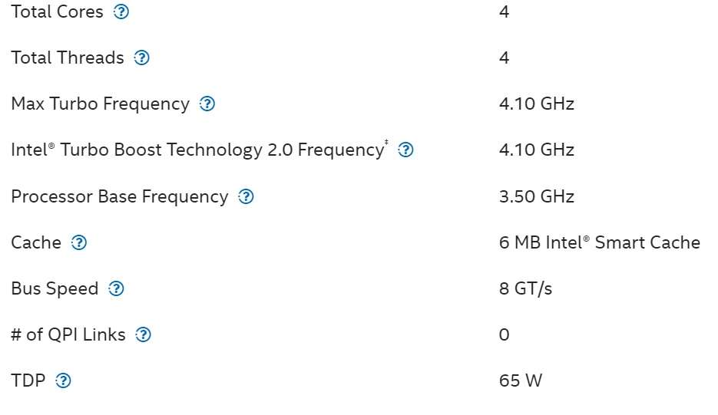Click the help icon beside Total Cores
Image resolution: width=718 pixels, height=415 pixels.
tap(121, 12)
